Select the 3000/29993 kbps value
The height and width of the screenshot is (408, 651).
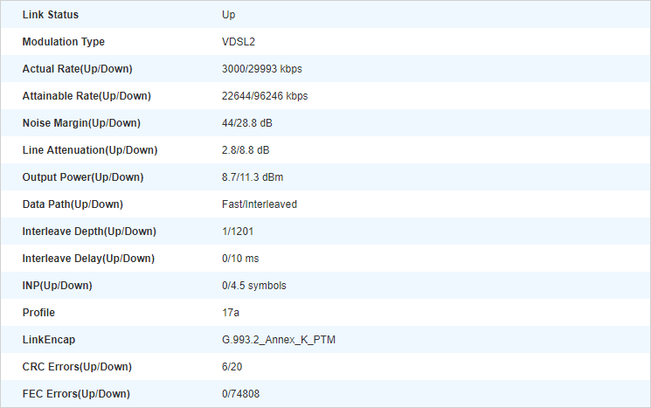pos(262,69)
